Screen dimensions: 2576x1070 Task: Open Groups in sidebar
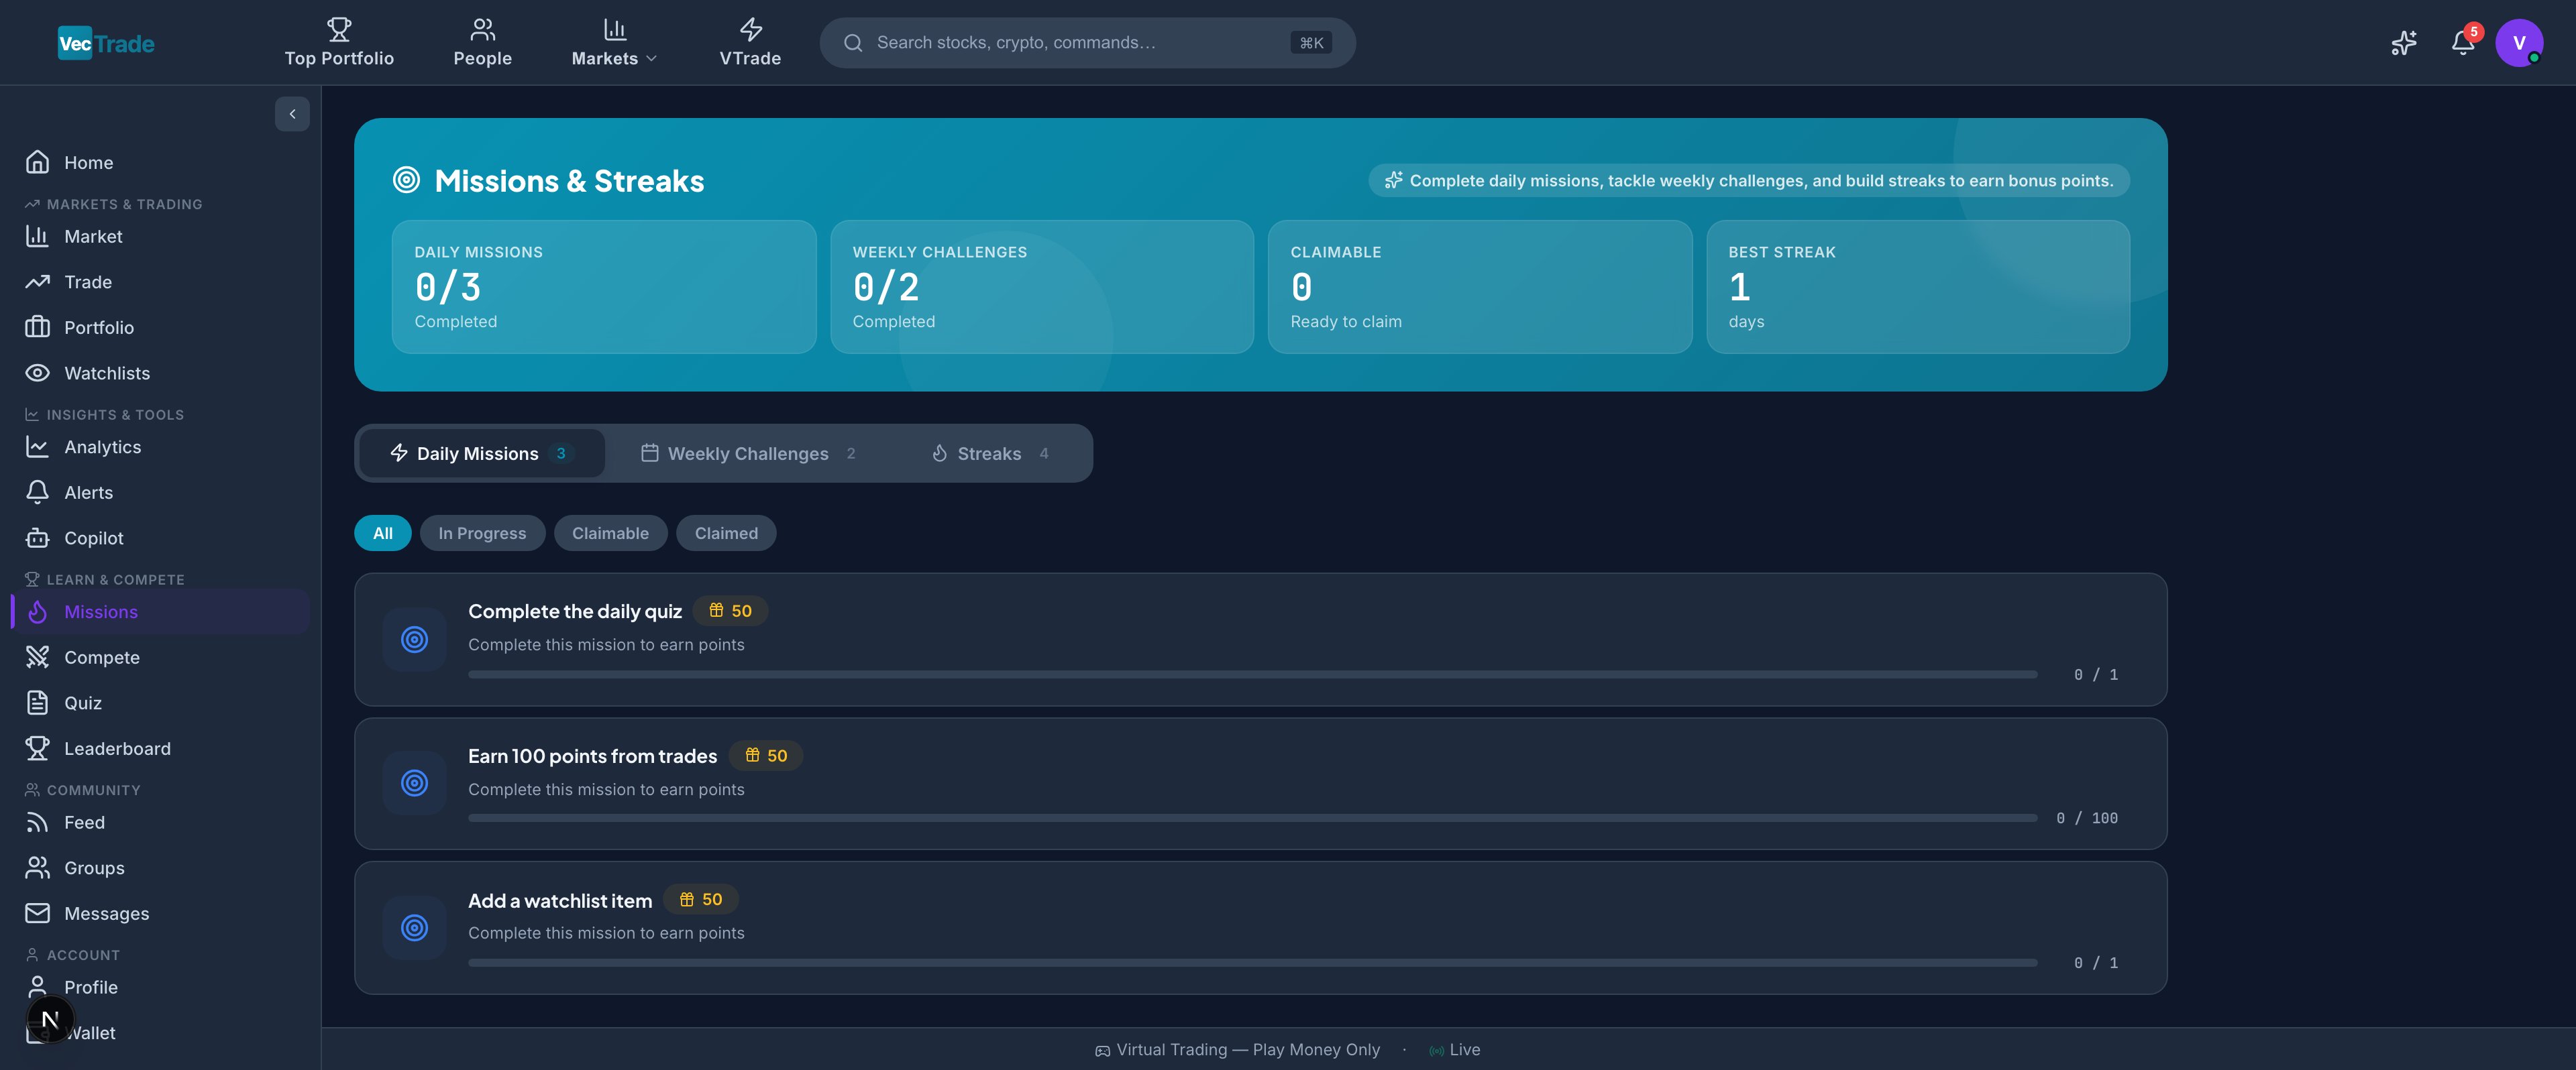click(160, 868)
